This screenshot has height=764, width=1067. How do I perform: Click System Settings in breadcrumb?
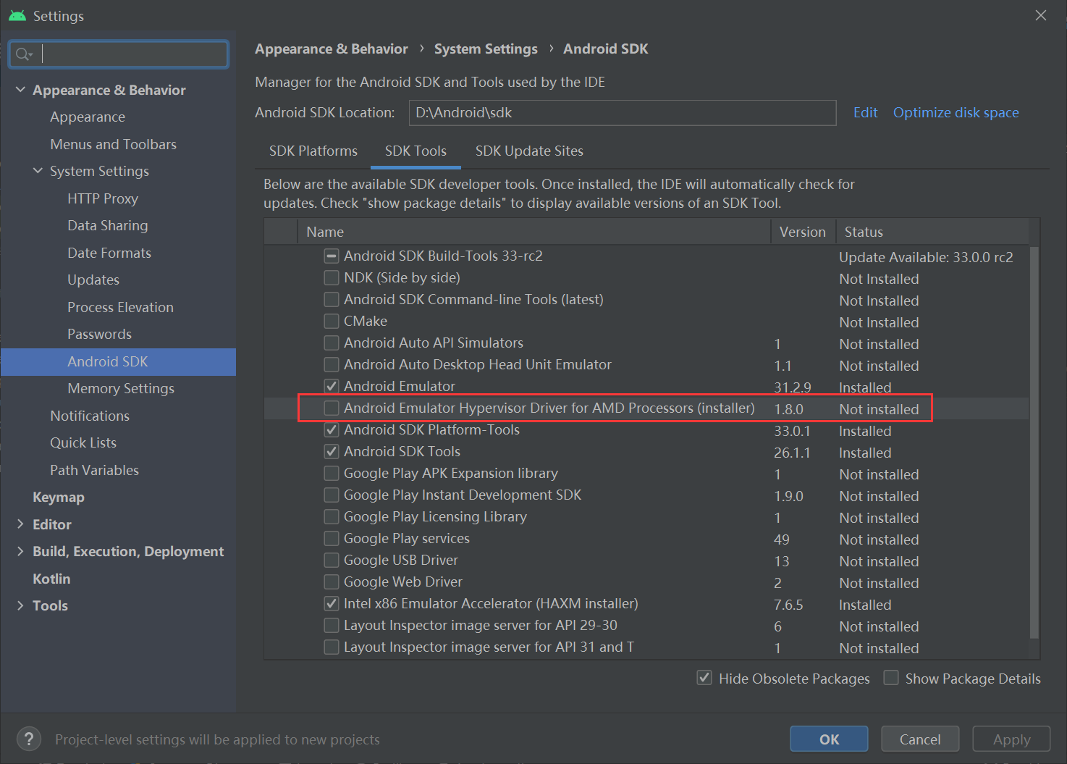point(486,49)
